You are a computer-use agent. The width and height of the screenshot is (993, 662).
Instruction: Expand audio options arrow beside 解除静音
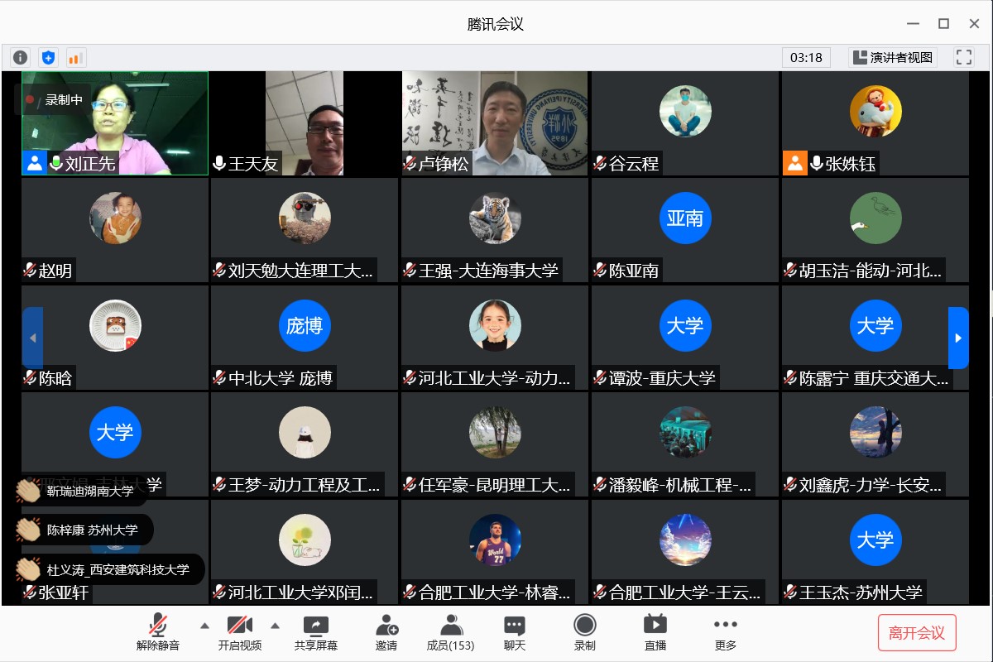(x=204, y=625)
